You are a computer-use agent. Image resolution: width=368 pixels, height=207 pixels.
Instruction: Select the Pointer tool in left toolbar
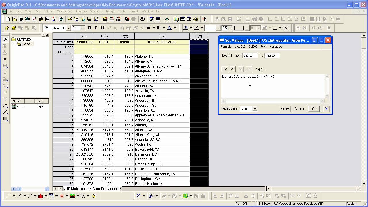click(x=5, y=39)
